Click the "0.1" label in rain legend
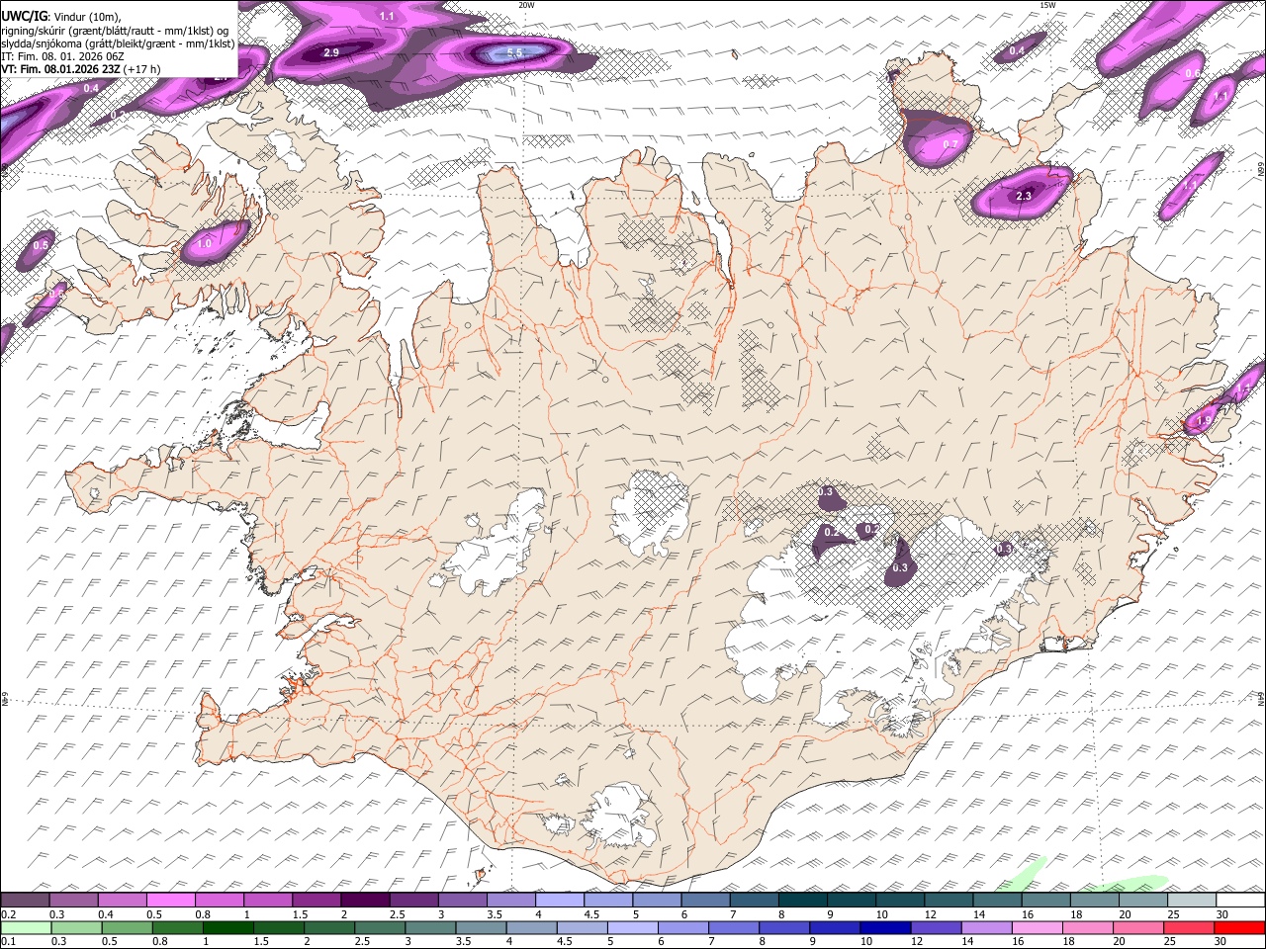The image size is (1266, 949). point(9,941)
